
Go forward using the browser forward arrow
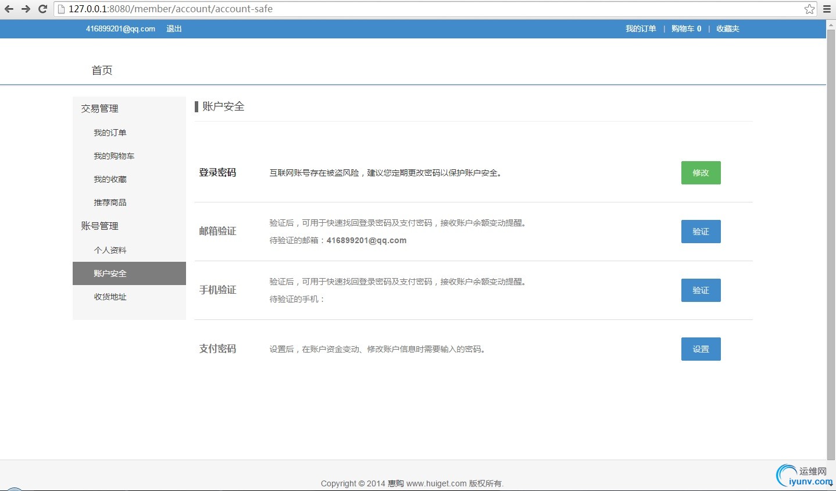point(26,9)
